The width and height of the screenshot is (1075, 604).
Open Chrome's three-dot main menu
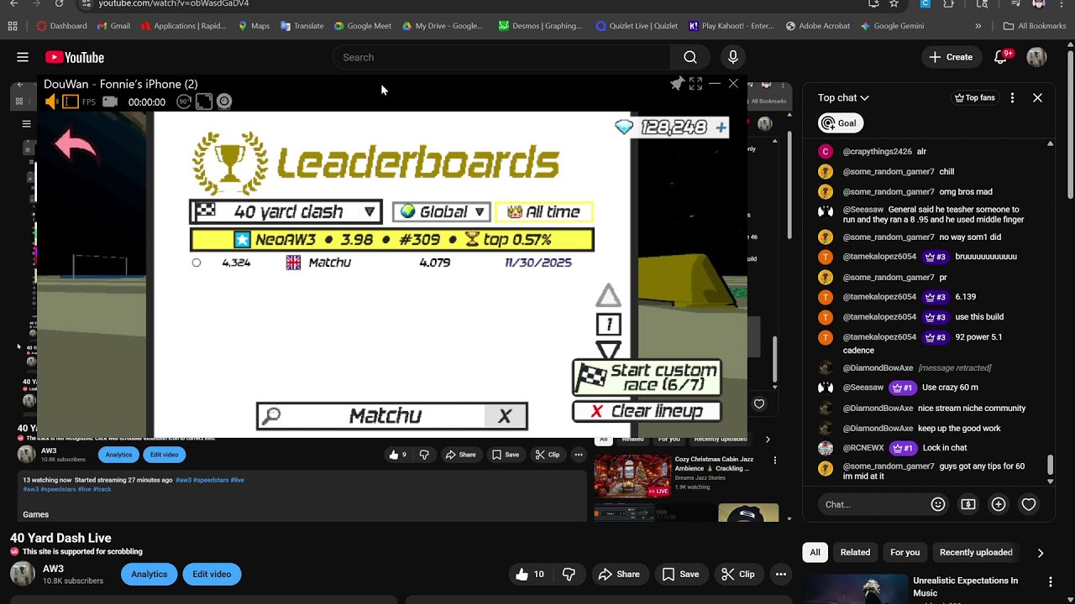point(1062,3)
